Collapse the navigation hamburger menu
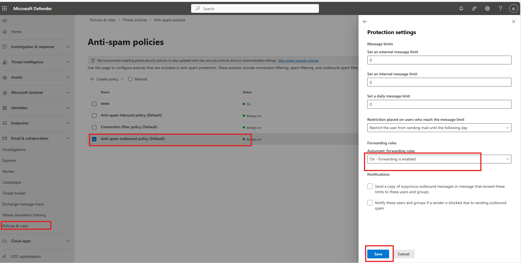The width and height of the screenshot is (521, 263). (5, 20)
